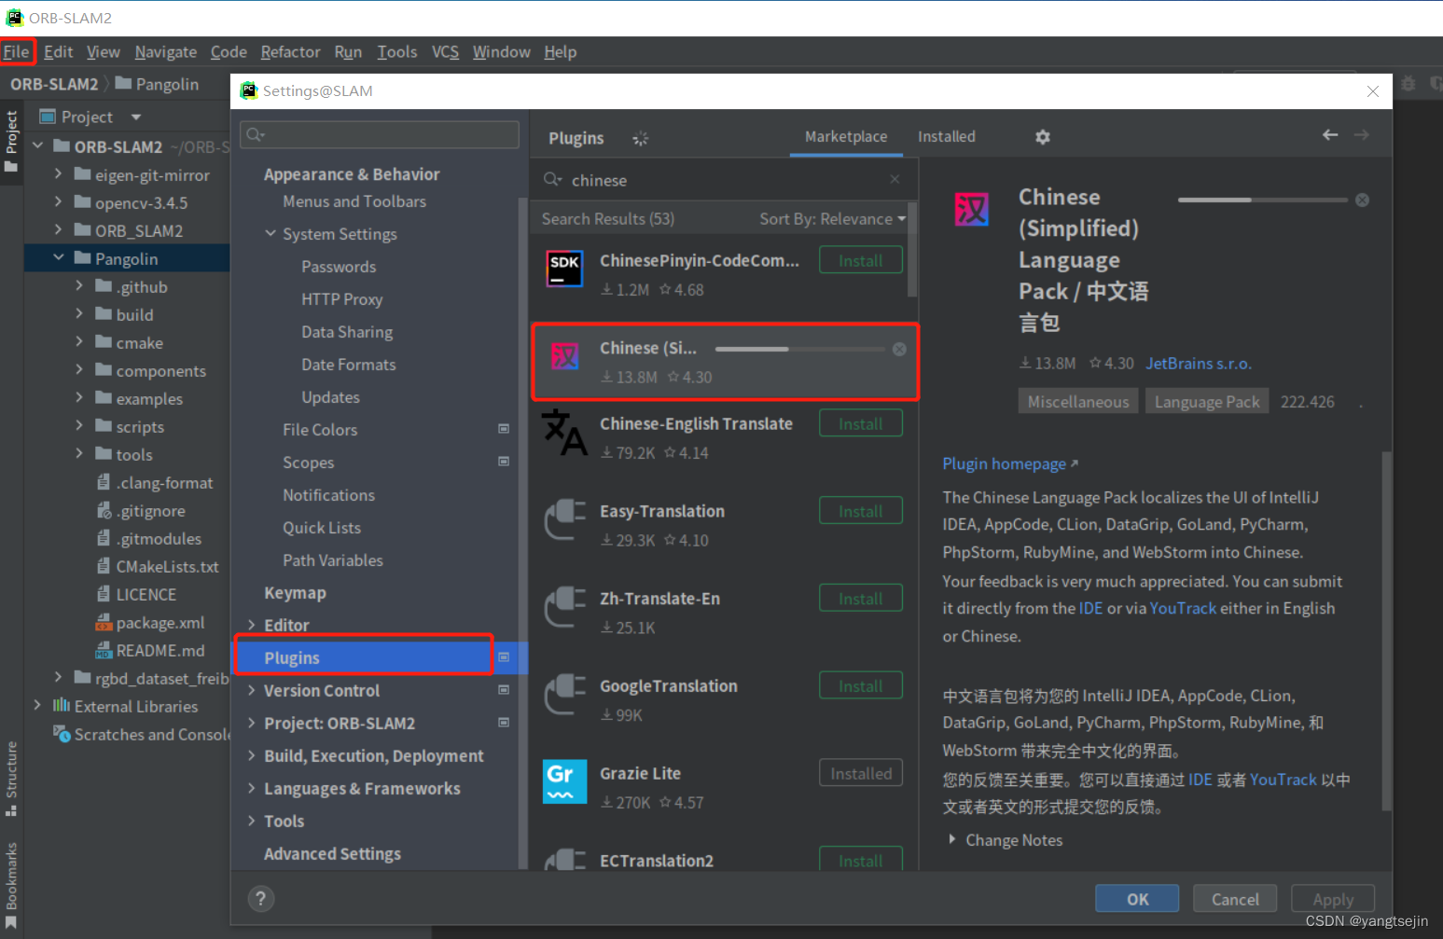1443x939 pixels.
Task: Expand Build, Execution, Deployment section
Action: coord(252,755)
